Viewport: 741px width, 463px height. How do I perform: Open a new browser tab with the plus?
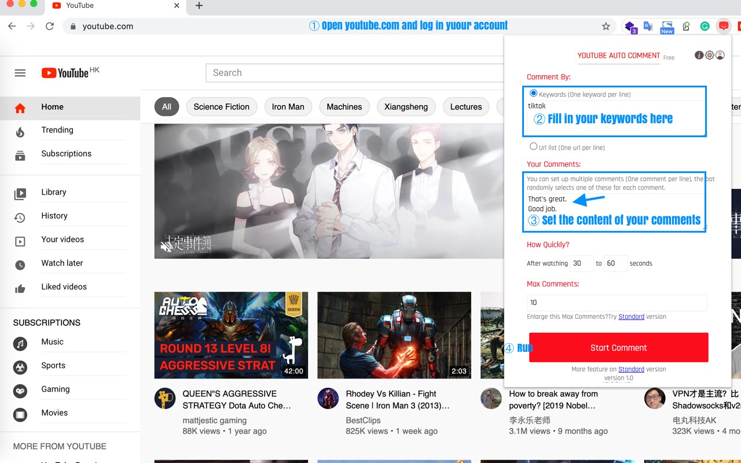point(199,6)
